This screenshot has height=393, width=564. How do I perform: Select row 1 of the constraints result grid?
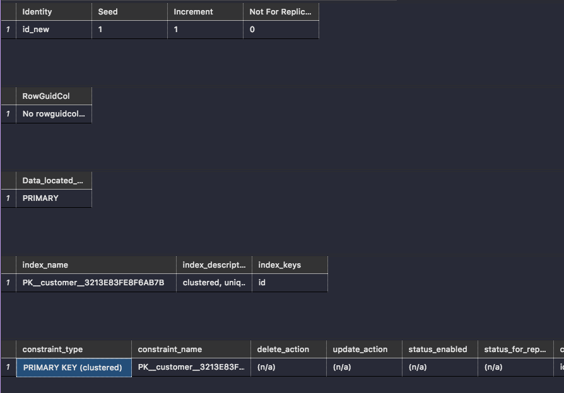coord(8,367)
